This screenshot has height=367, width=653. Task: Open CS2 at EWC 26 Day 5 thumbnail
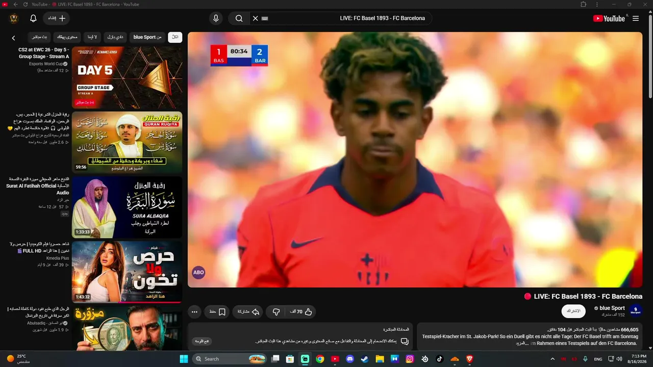(x=127, y=78)
